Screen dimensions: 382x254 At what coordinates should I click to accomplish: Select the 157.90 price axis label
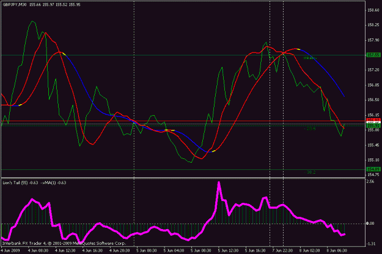(373, 40)
